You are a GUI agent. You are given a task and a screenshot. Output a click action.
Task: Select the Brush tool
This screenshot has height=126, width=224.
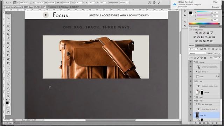pos(8,47)
